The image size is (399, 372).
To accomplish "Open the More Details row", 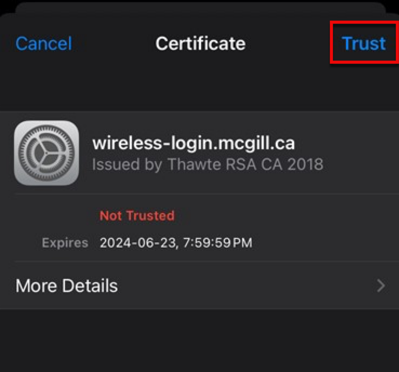I will (199, 285).
